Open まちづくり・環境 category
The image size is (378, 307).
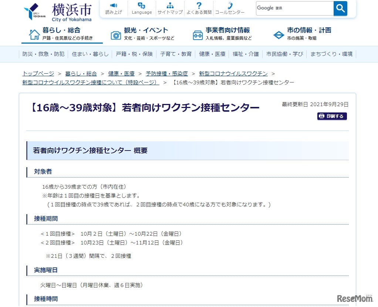331,54
